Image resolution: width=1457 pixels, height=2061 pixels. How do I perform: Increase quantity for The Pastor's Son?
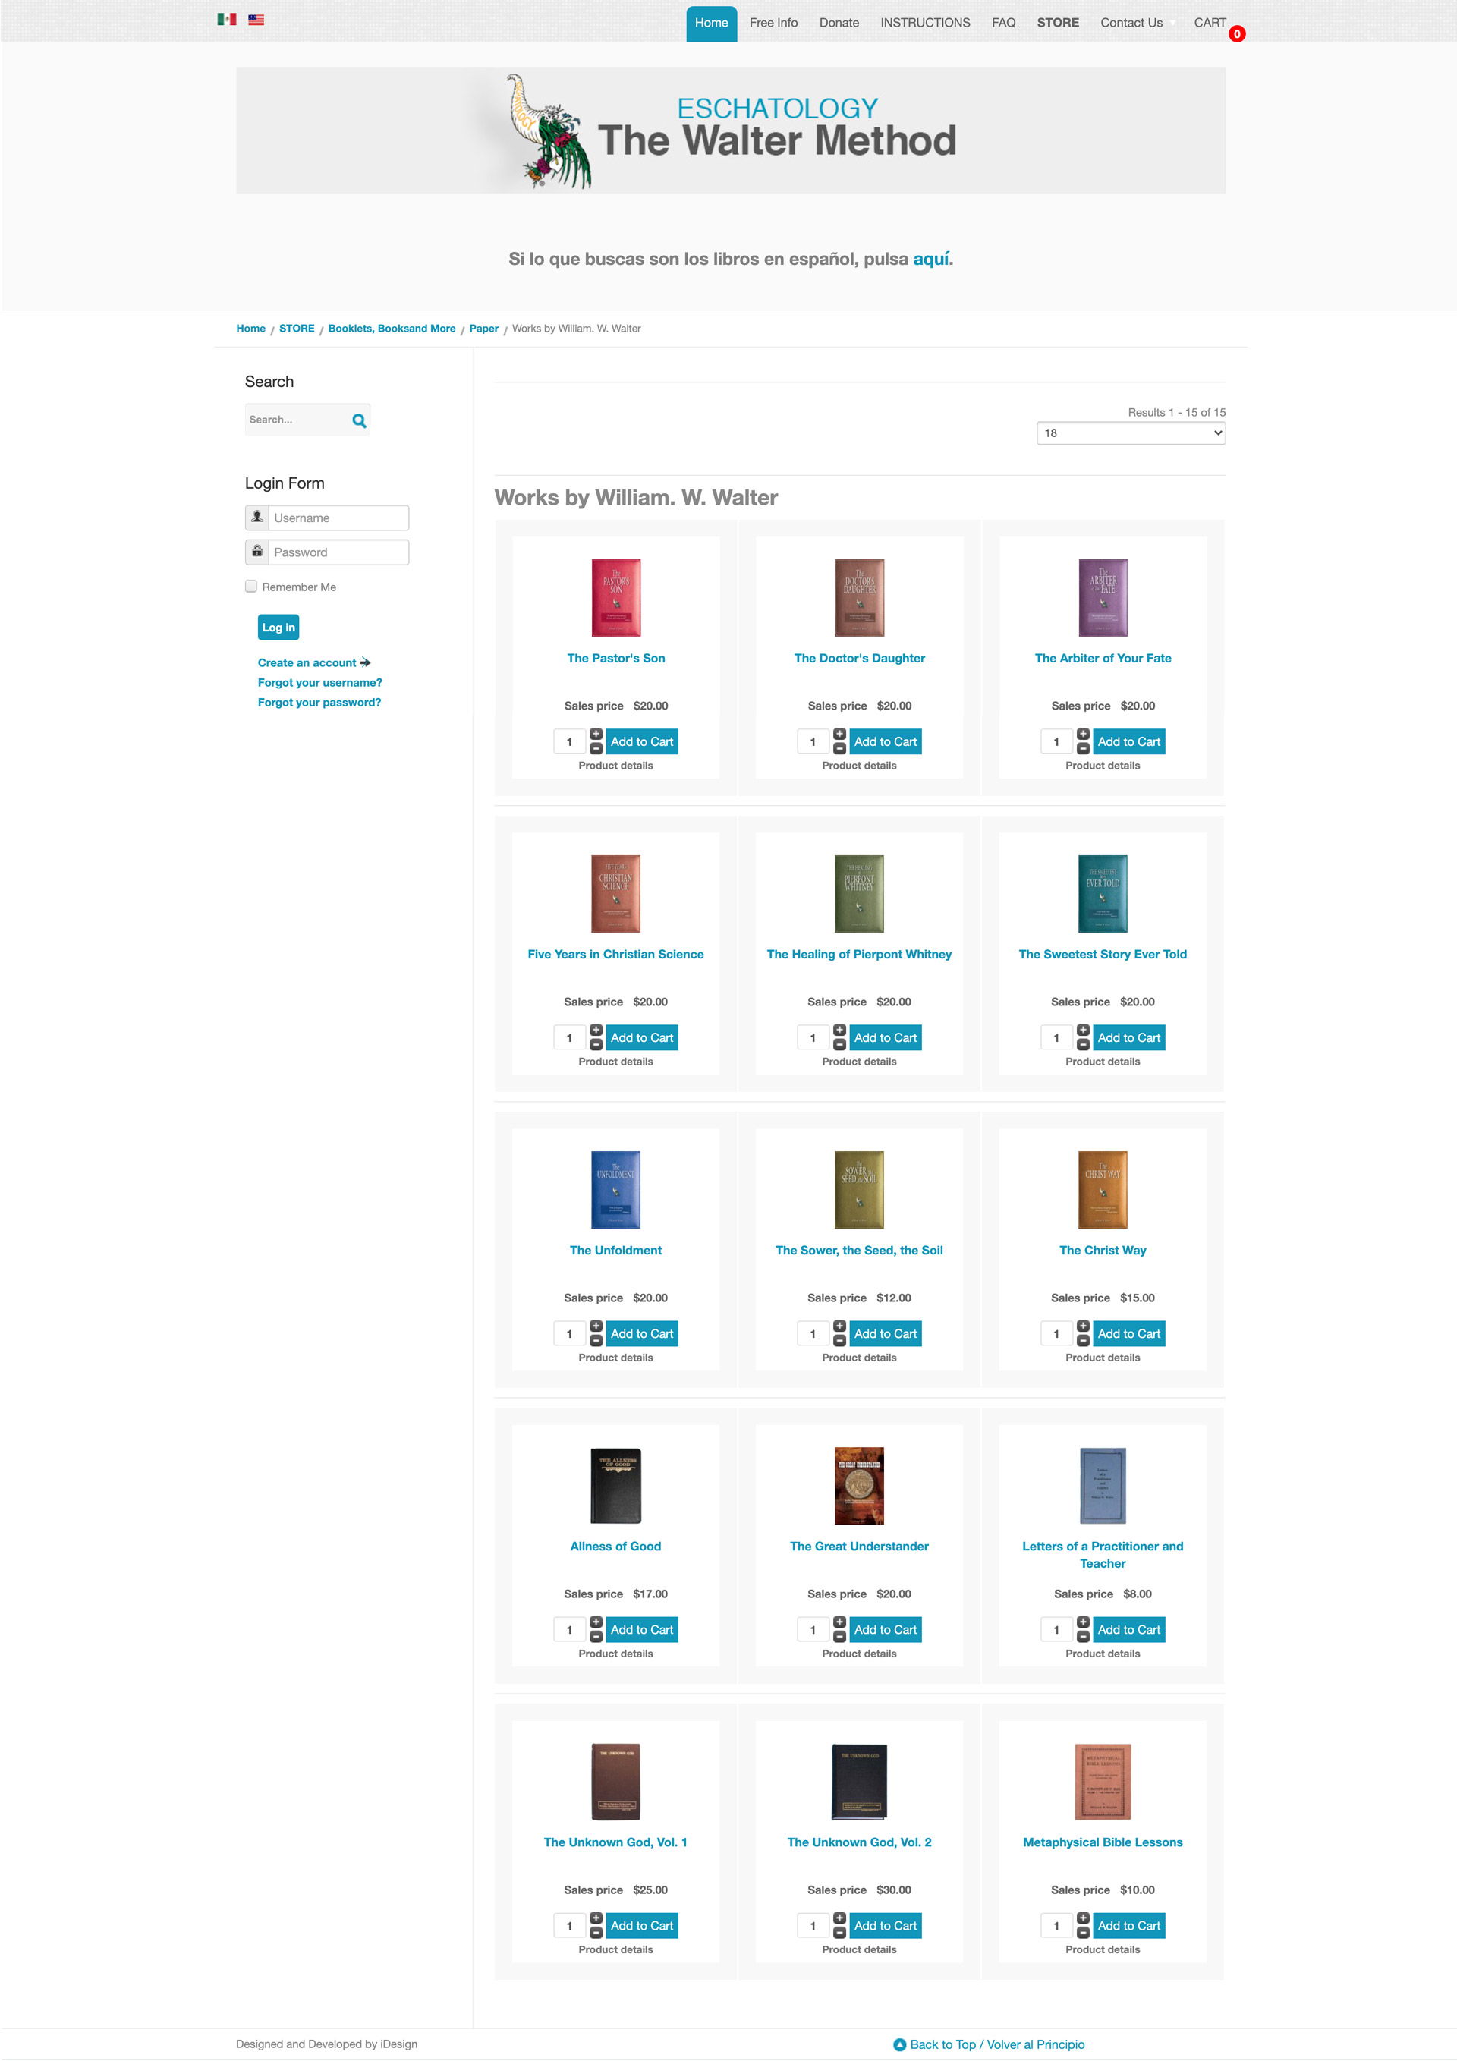(x=596, y=735)
